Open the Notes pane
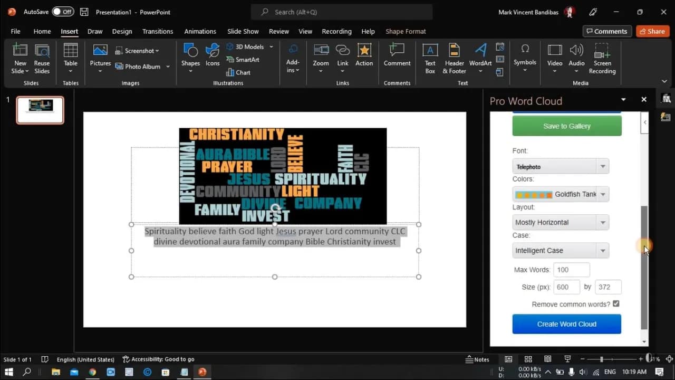 tap(478, 359)
